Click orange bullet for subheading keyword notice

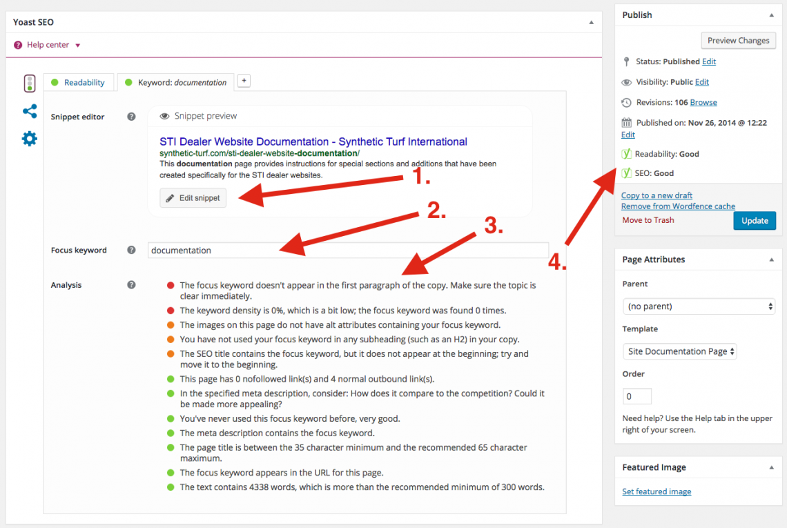tap(171, 340)
